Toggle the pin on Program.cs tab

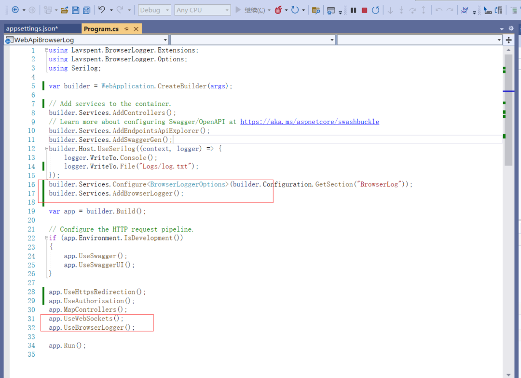point(126,29)
